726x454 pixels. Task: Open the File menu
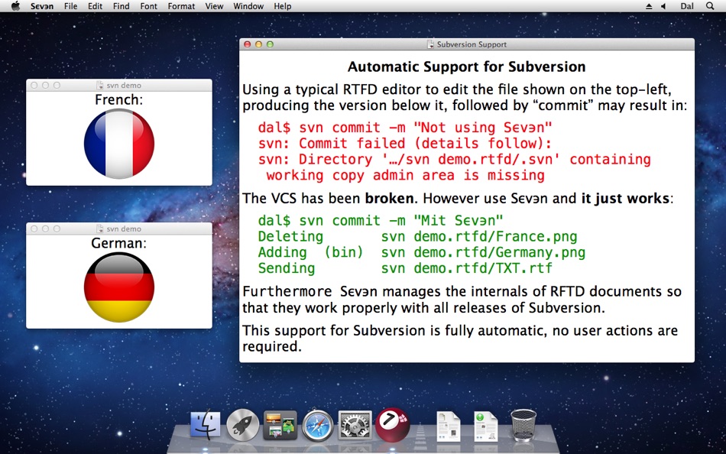coord(71,6)
